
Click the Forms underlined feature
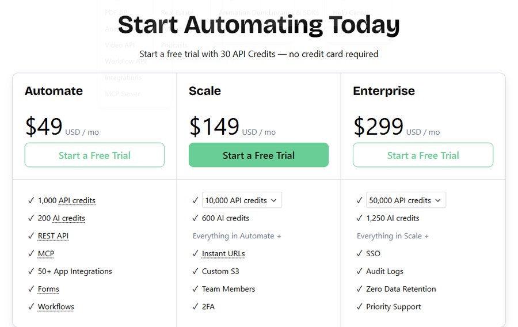[x=48, y=289]
